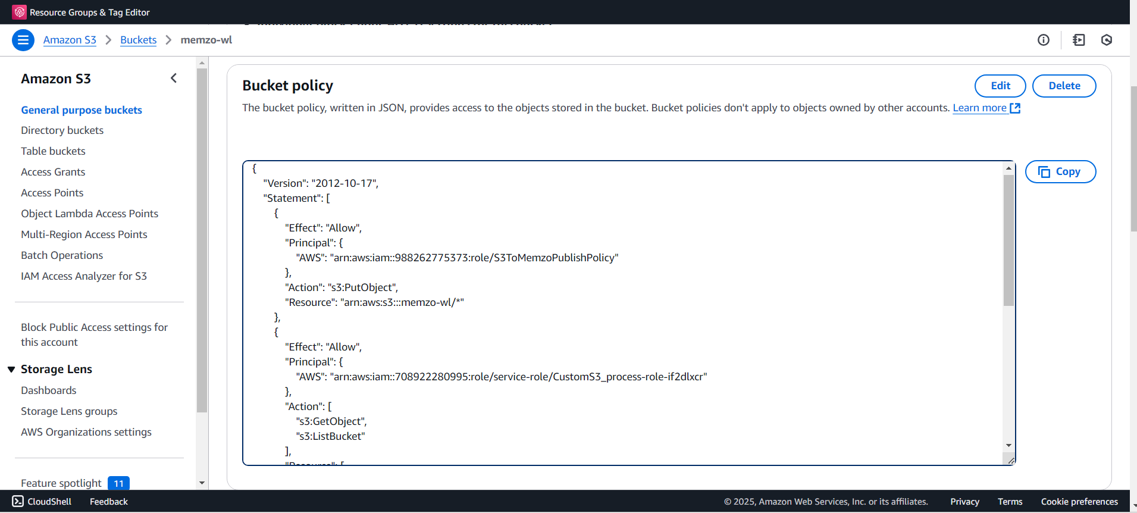Navigate to Buckets breadcrumb
The image size is (1137, 513).
(138, 40)
